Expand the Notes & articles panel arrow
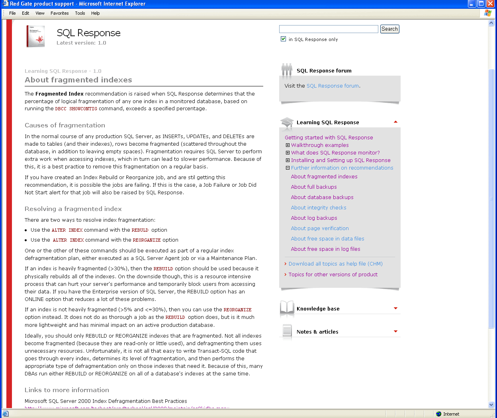497x418 pixels. tap(395, 331)
